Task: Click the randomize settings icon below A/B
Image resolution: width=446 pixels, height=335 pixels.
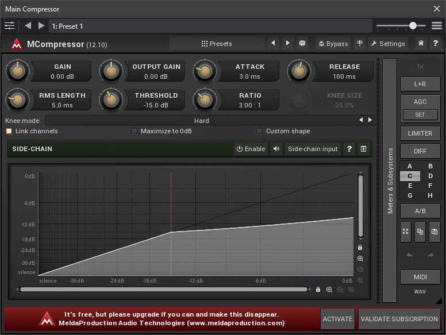Action: pyautogui.click(x=406, y=232)
